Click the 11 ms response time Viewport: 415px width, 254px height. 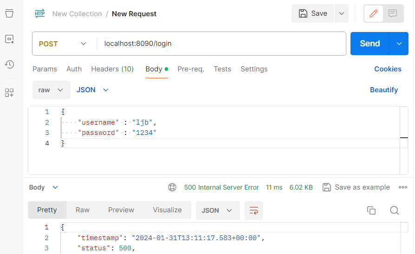coord(274,187)
